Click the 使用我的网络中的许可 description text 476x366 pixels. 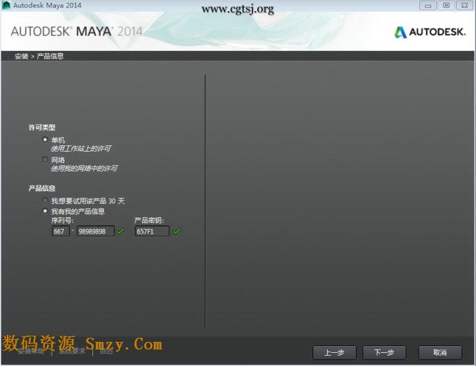pyautogui.click(x=84, y=169)
